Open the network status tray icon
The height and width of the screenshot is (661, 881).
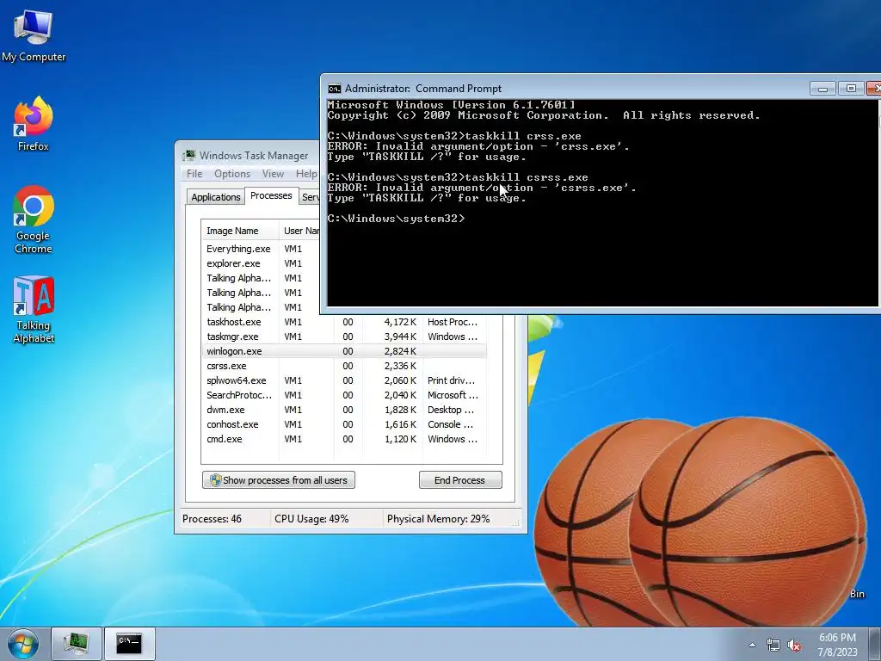pos(773,646)
